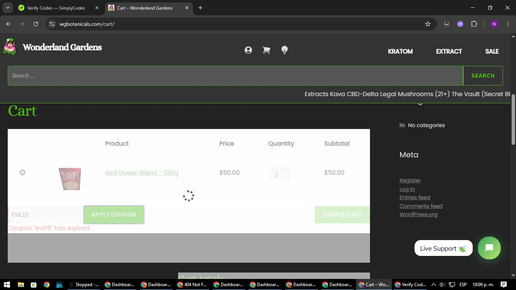The height and width of the screenshot is (290, 516).
Task: Open the shopping cart icon in header
Action: tap(266, 50)
